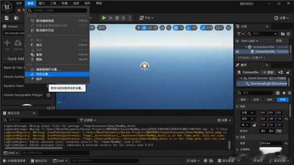
Task: Click the Cesium panel Add plus icon
Action: pos(7,43)
